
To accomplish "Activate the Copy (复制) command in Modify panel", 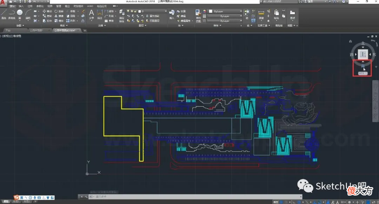I will pos(47,16).
